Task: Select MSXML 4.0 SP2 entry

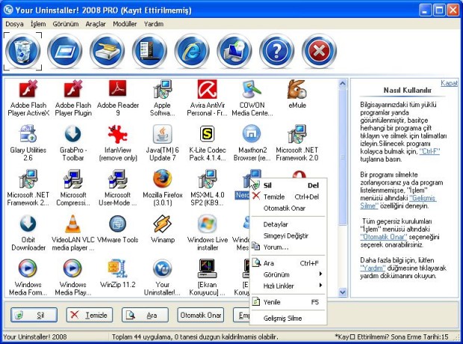Action: tap(208, 188)
